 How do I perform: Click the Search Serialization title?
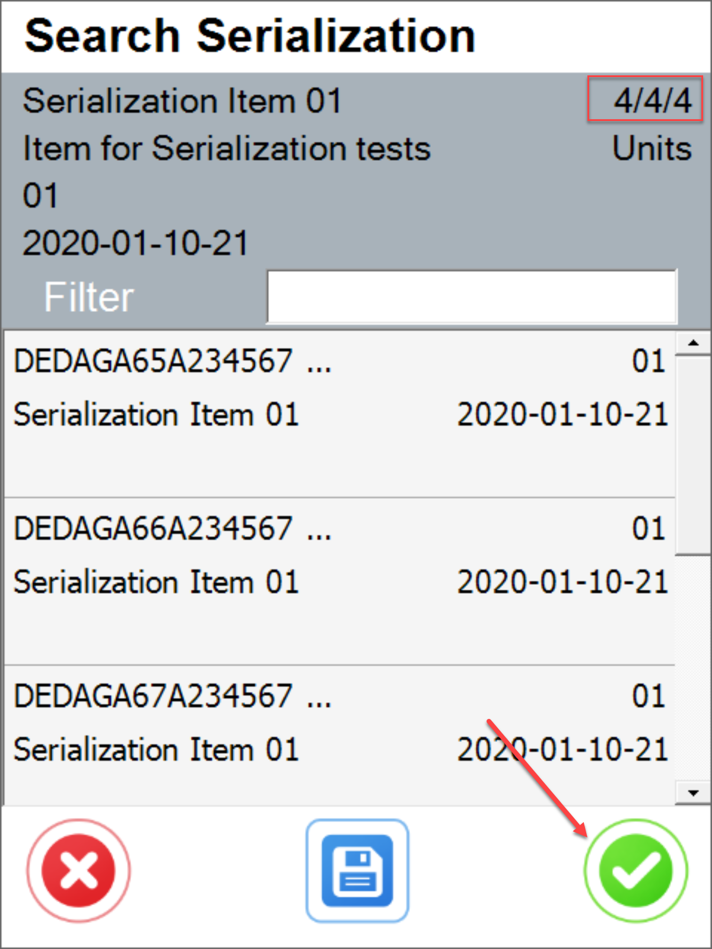point(250,37)
